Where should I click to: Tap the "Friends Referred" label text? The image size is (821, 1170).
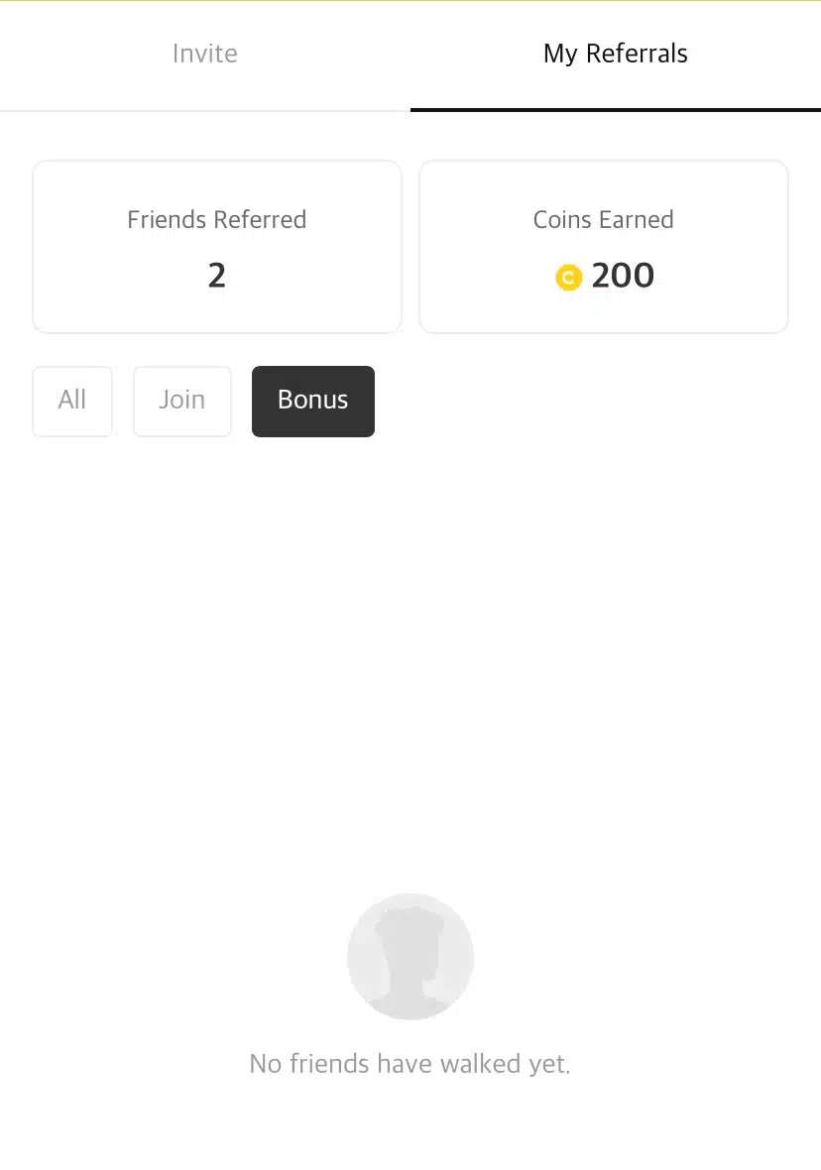pos(217,220)
